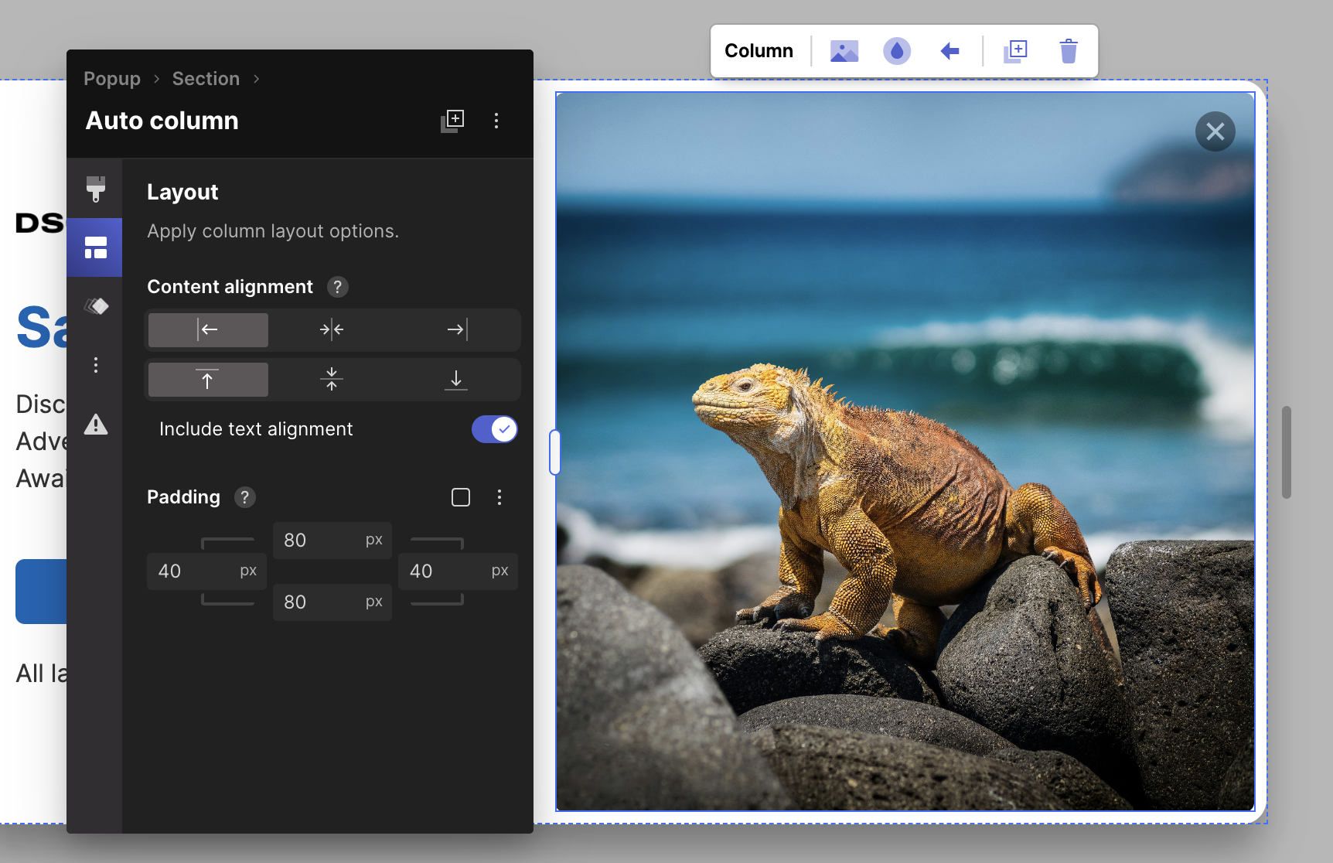Open Section from the breadcrumb trail
The image size is (1333, 863).
click(x=205, y=78)
